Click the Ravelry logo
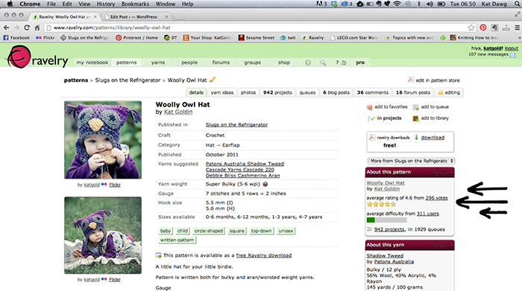 click(37, 57)
